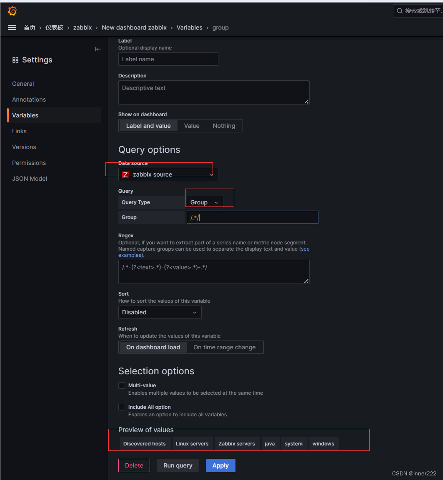Viewport: 443px width, 480px height.
Task: Open the Sort Disabled dropdown
Action: click(x=160, y=312)
